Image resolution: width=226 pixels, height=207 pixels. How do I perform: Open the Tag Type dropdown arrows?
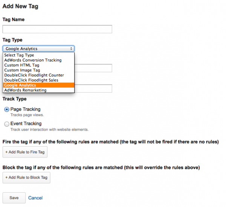71,49
